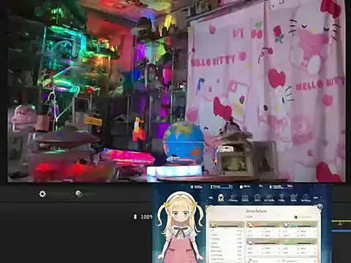Click the green bar section header icon
This screenshot has height=263, width=351.
(286, 243)
